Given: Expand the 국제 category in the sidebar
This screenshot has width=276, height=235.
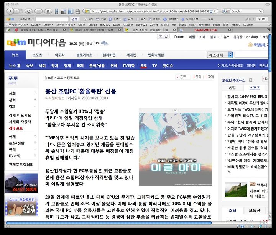Looking at the screenshot, I should click(35, 136).
